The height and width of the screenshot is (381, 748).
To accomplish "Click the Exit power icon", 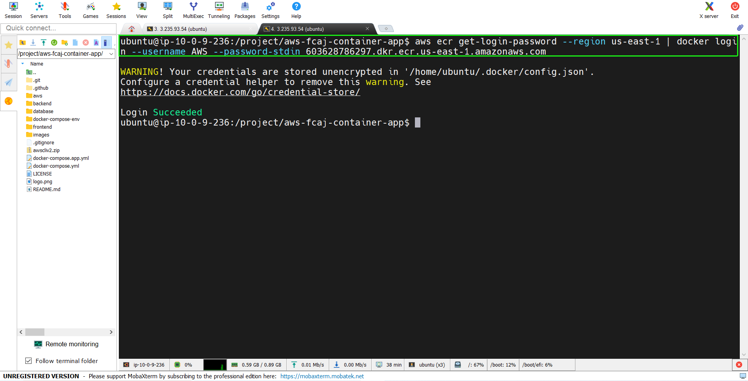I will (x=735, y=11).
